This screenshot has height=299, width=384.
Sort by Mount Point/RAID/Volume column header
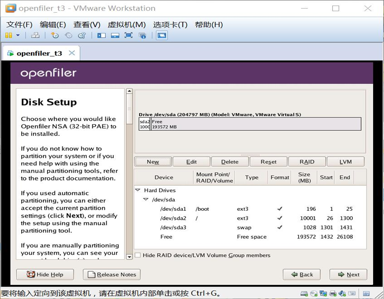pos(214,177)
